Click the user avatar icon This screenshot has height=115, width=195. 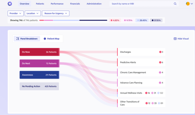(188, 4)
